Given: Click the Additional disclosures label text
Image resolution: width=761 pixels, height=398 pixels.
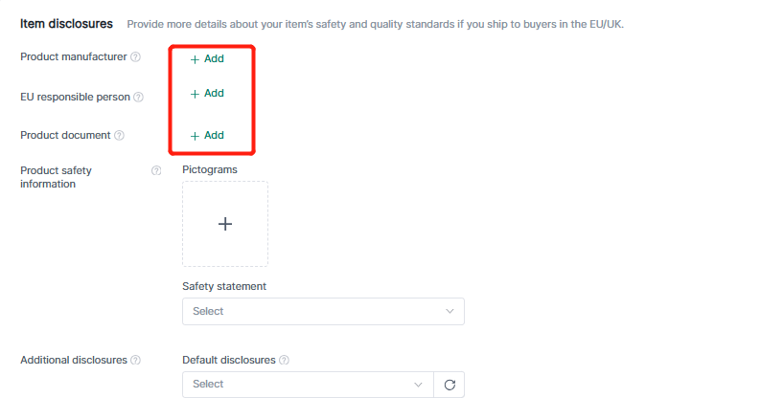Looking at the screenshot, I should pyautogui.click(x=73, y=361).
